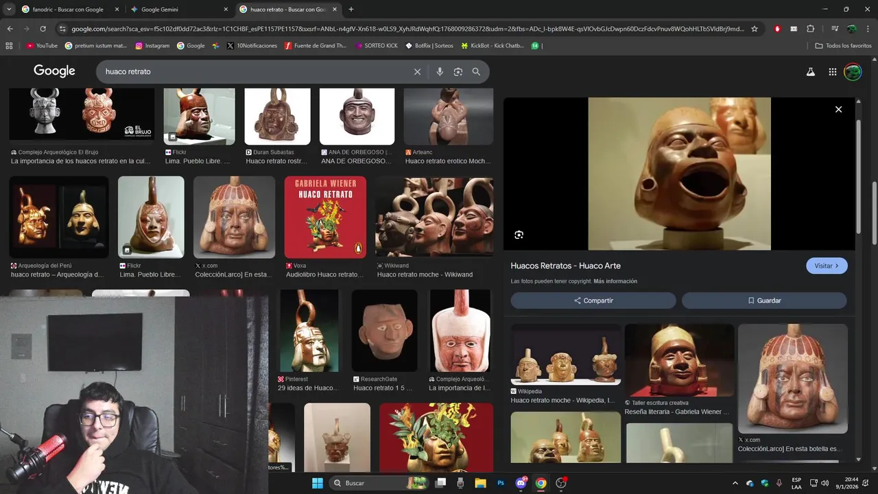Open the Complejo Arqueológico El Brujo result

click(x=82, y=115)
